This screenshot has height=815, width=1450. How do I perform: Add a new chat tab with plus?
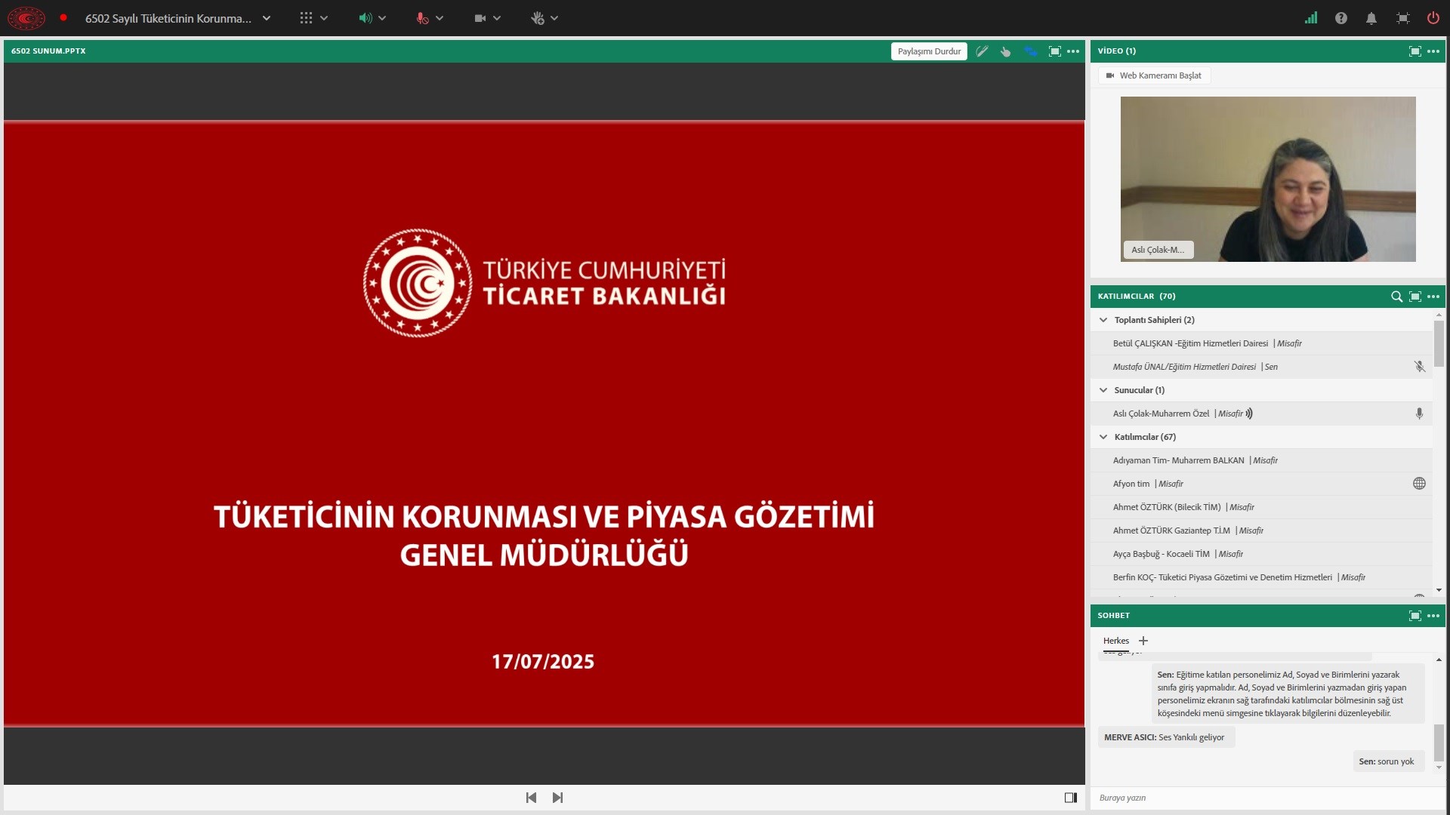(1143, 641)
